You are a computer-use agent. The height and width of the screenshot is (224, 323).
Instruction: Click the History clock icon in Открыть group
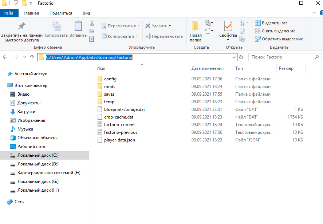tap(243, 39)
